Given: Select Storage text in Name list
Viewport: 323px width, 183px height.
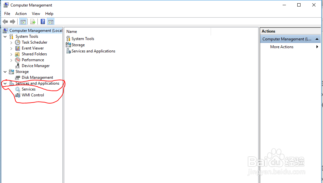Looking at the screenshot, I should click(78, 45).
